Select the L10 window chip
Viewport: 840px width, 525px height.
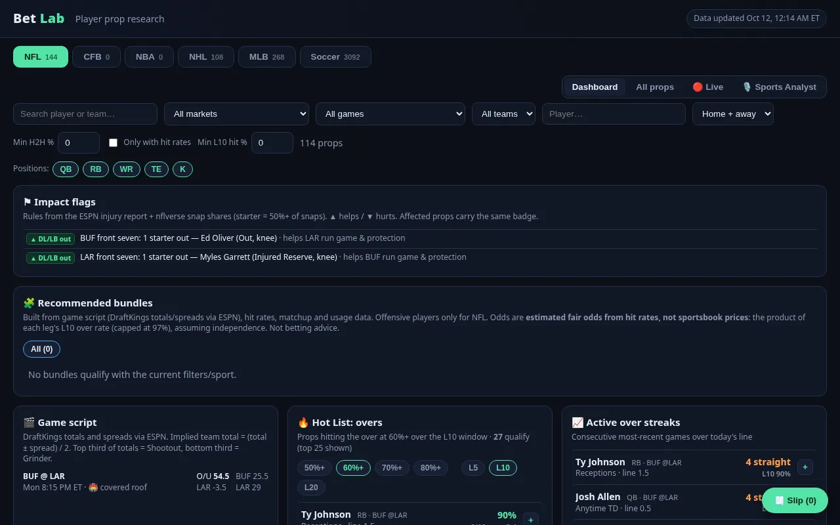[x=503, y=468]
